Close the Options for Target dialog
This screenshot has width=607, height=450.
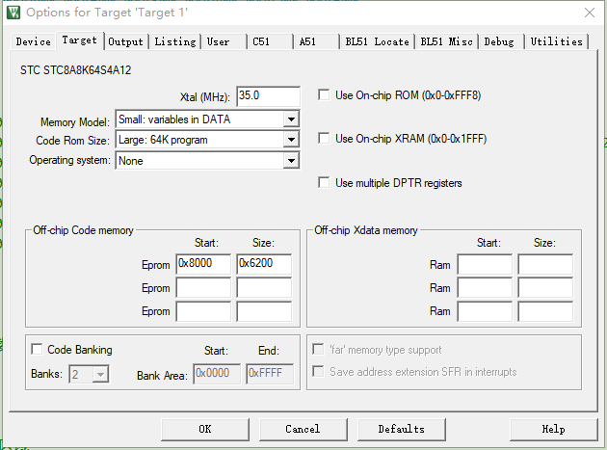coord(590,13)
